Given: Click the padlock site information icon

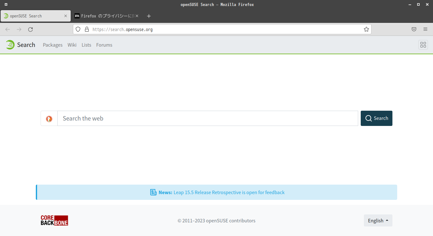Looking at the screenshot, I should pyautogui.click(x=87, y=29).
